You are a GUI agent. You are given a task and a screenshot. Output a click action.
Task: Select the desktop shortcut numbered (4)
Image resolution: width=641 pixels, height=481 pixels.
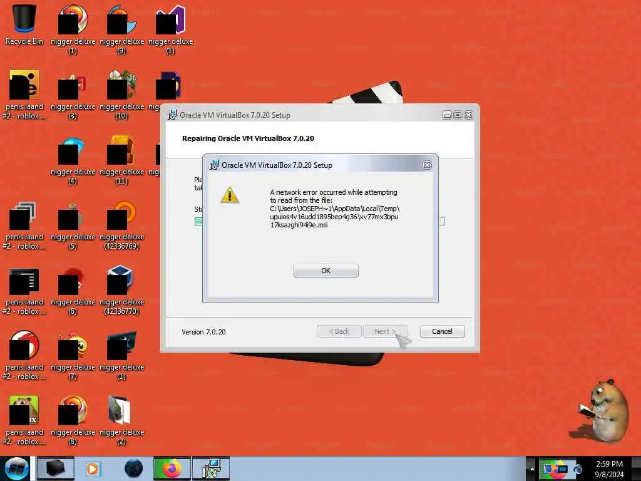click(x=73, y=160)
